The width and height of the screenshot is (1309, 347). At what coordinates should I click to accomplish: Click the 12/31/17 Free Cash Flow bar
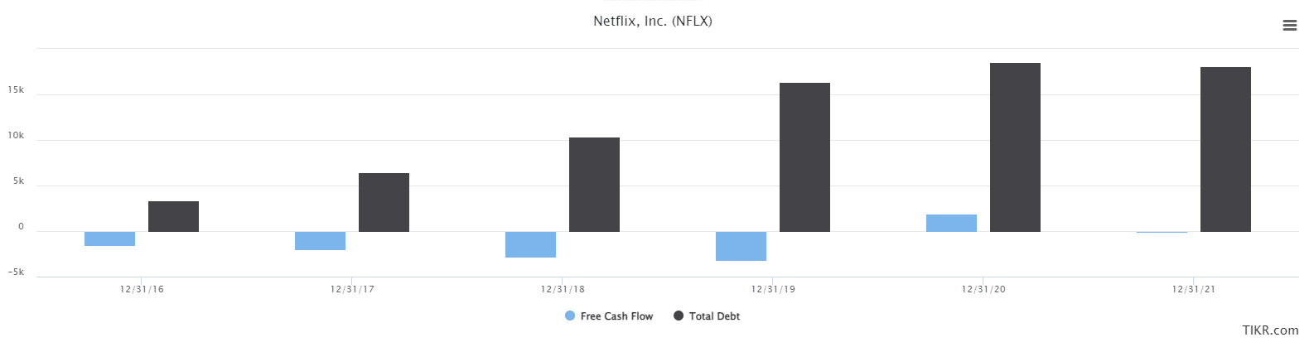pos(320,241)
